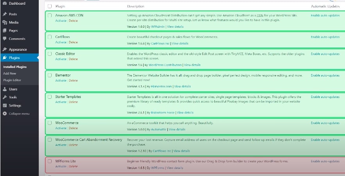Click the Posts pin icon
This screenshot has width=345, height=176.
point(5,14)
